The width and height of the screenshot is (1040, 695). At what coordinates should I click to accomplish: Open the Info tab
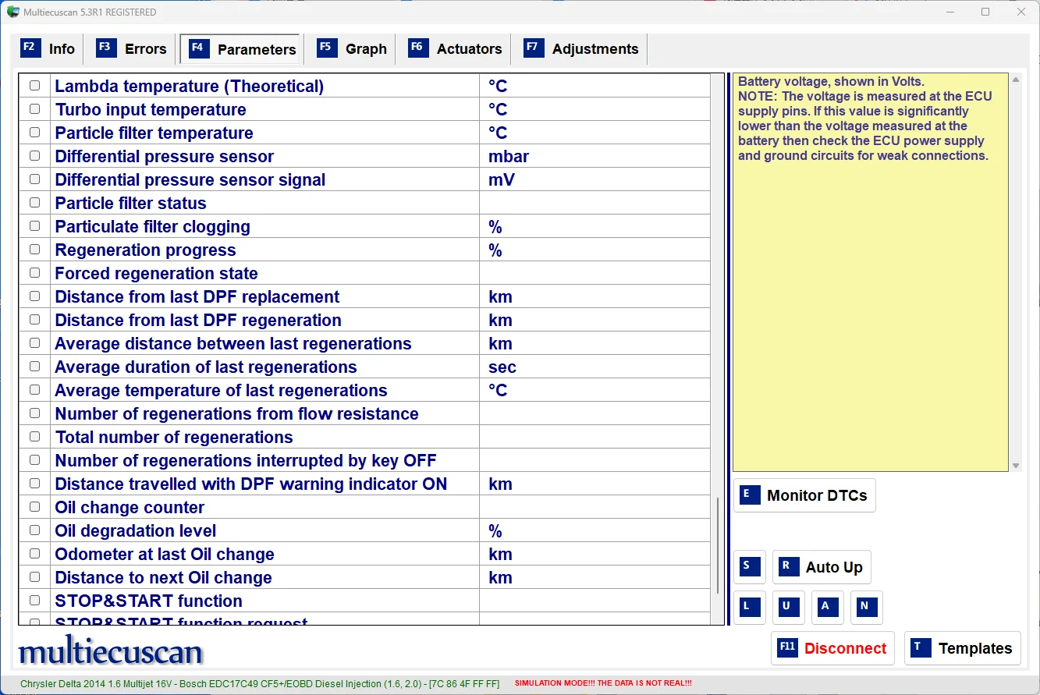click(48, 48)
